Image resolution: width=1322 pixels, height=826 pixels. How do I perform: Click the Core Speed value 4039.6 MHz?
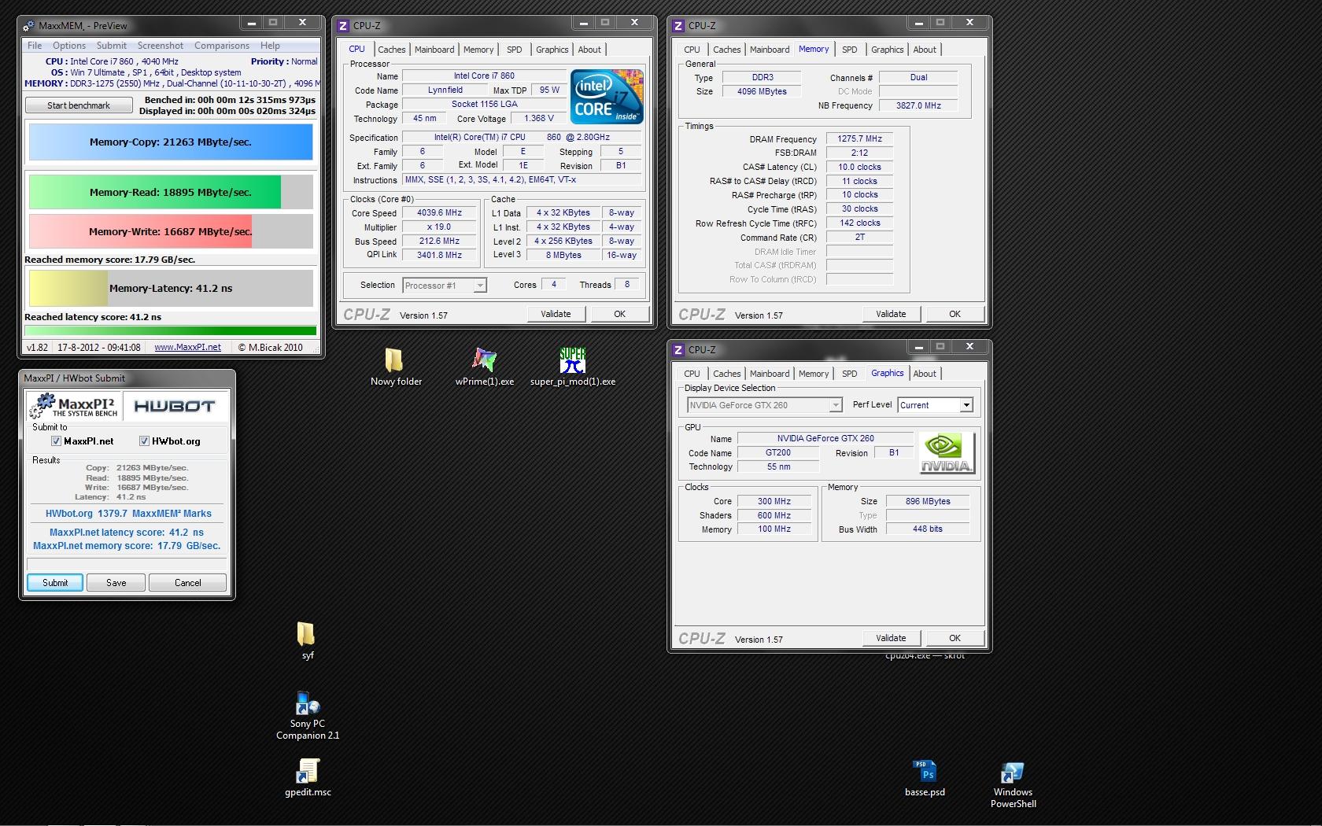[439, 212]
